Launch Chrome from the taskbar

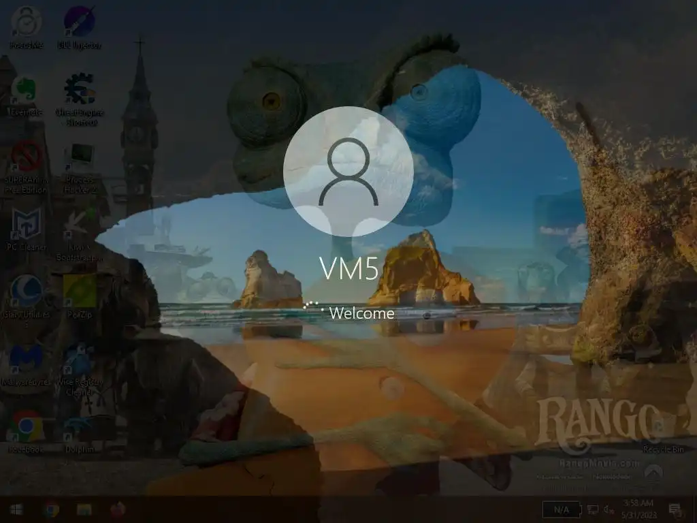click(x=50, y=509)
